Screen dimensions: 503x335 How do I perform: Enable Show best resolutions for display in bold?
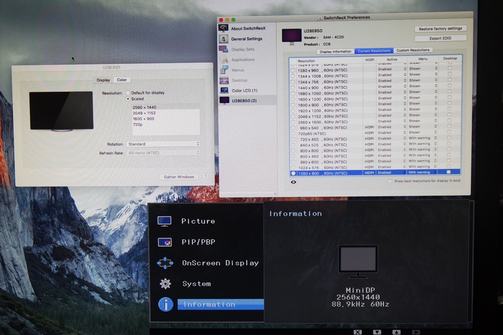(x=390, y=181)
